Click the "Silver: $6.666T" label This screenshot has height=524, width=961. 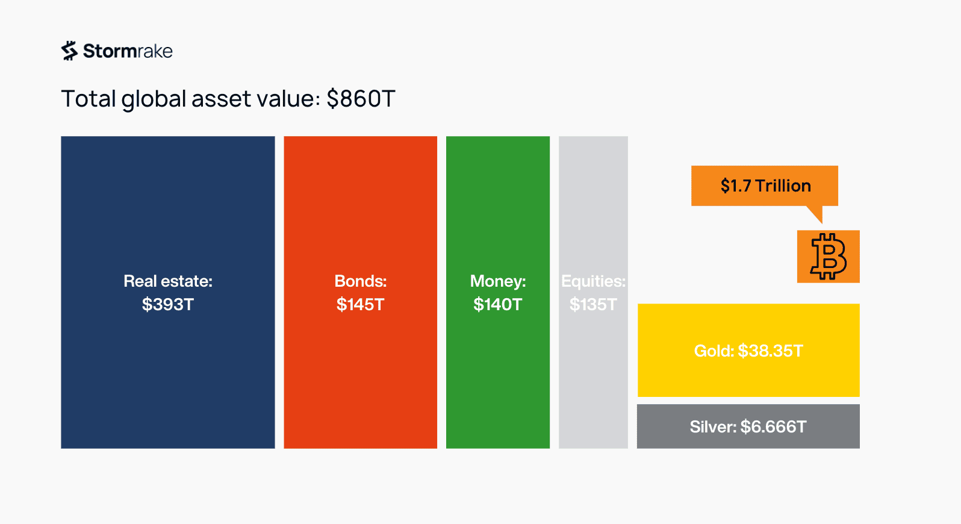coord(748,427)
